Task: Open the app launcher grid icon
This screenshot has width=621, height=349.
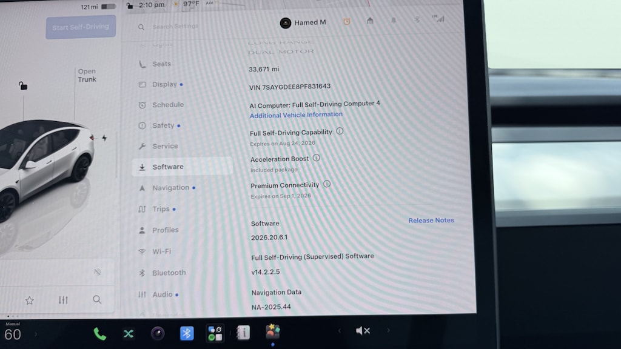Action: [x=215, y=333]
